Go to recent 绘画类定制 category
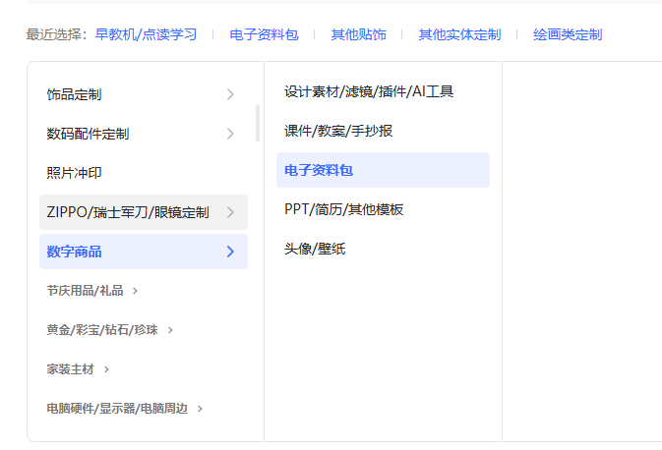The height and width of the screenshot is (450, 662). 568,34
